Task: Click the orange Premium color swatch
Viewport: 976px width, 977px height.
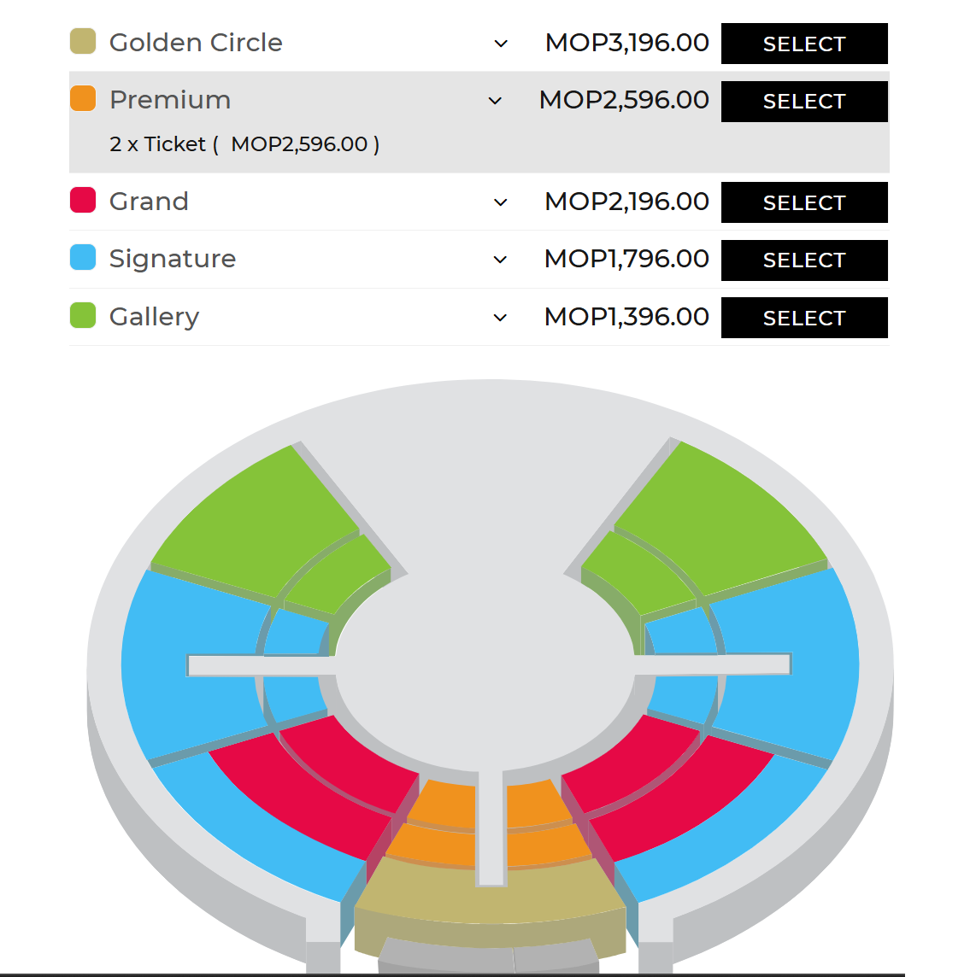Action: 83,98
